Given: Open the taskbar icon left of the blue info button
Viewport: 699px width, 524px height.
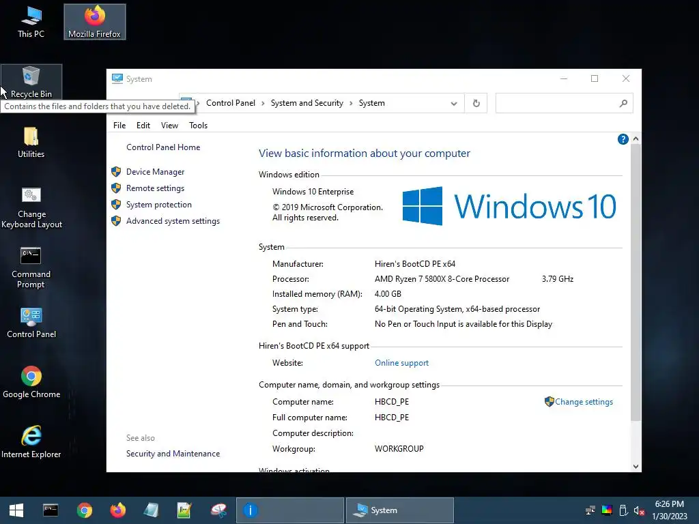Looking at the screenshot, I should pos(218,510).
